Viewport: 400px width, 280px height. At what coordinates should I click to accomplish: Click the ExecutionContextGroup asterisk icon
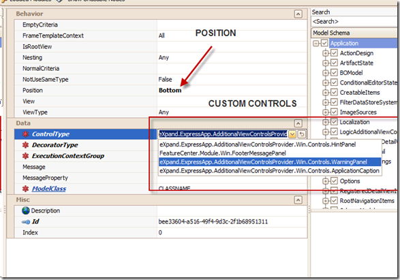25,156
